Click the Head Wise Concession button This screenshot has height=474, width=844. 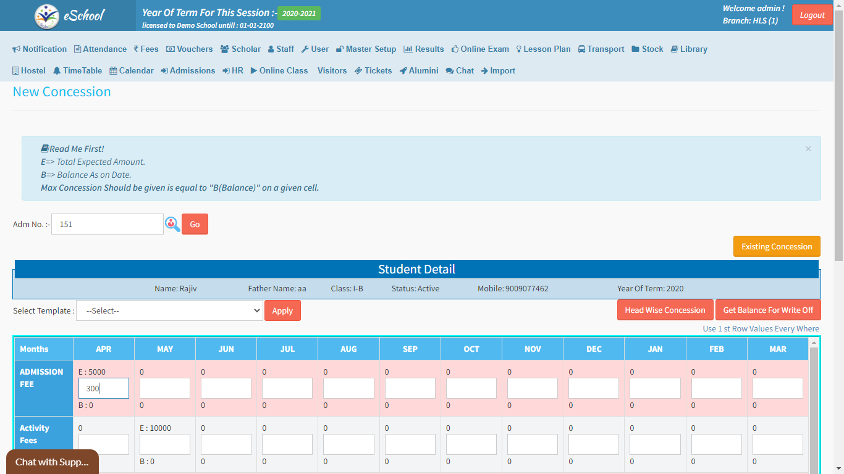point(664,310)
